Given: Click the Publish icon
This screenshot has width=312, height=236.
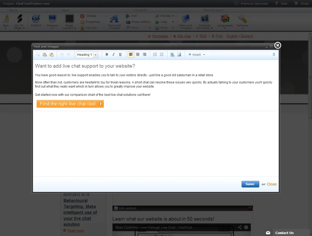Looking at the screenshot, I should [36, 21].
